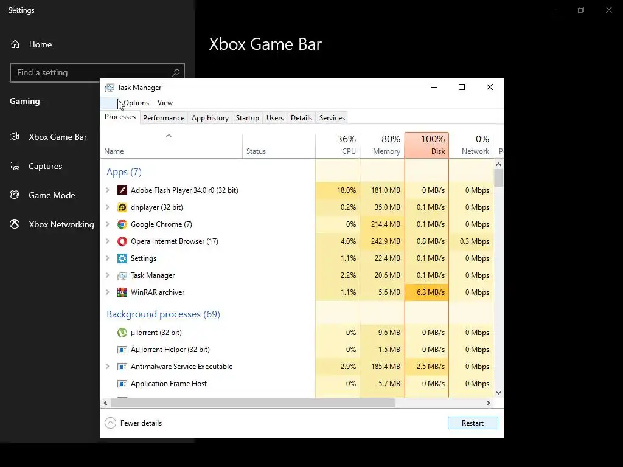Click the Xbox Networking sidebar icon
This screenshot has height=467, width=623.
(x=15, y=224)
